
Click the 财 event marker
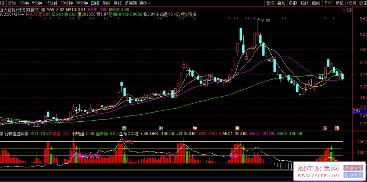[161, 128]
